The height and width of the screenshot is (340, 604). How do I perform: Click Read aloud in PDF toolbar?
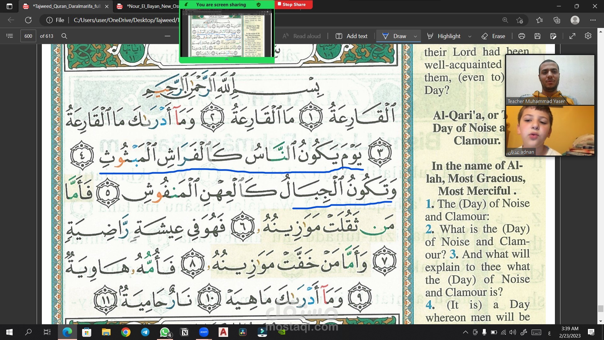[x=302, y=36]
